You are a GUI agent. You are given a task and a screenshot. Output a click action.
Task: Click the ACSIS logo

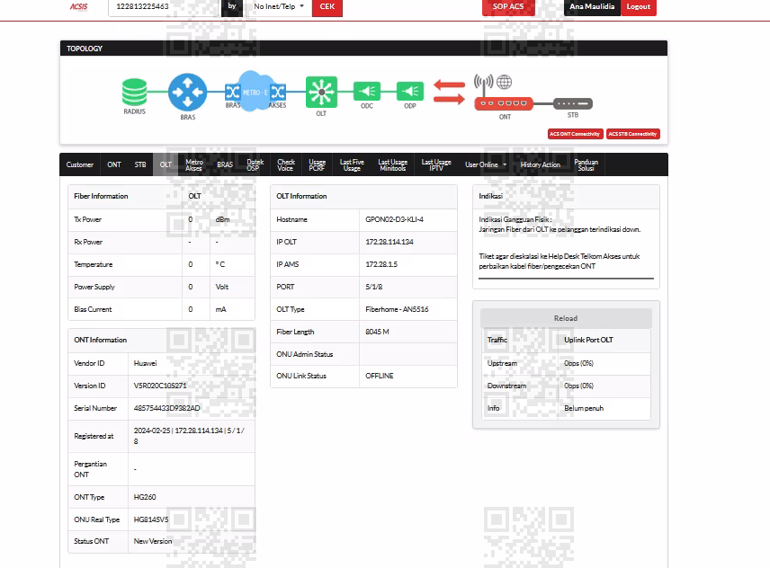coord(78,6)
